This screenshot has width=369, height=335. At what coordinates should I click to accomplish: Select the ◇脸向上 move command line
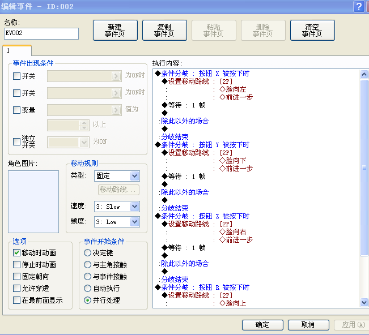[233, 303]
